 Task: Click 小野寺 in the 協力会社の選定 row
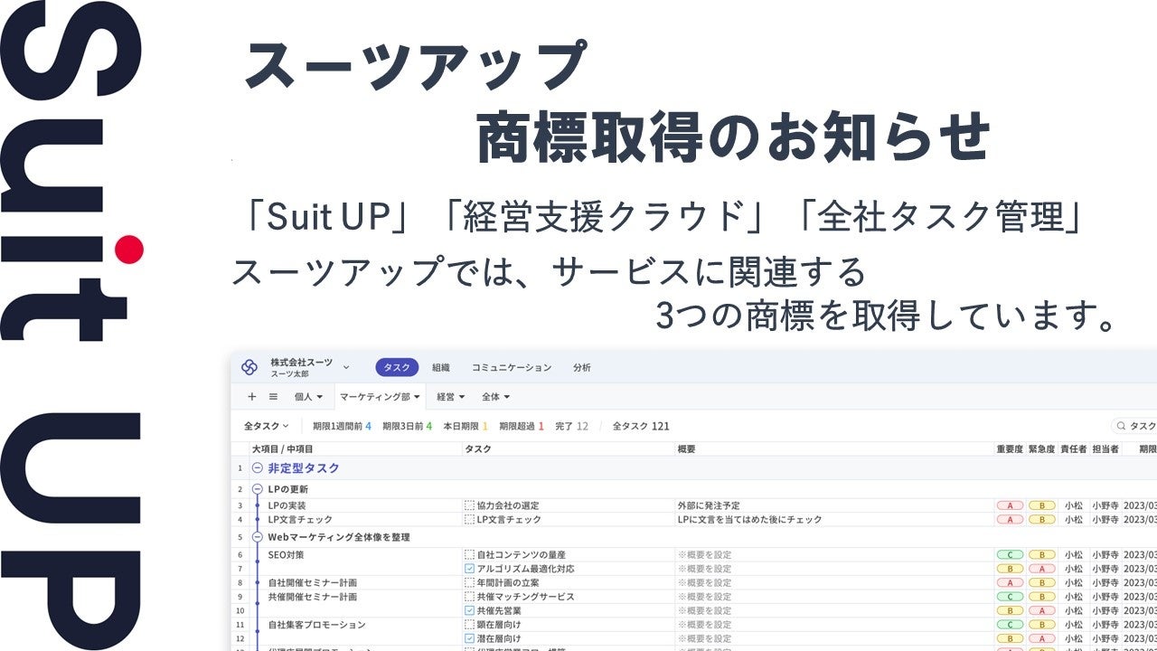pyautogui.click(x=1105, y=506)
